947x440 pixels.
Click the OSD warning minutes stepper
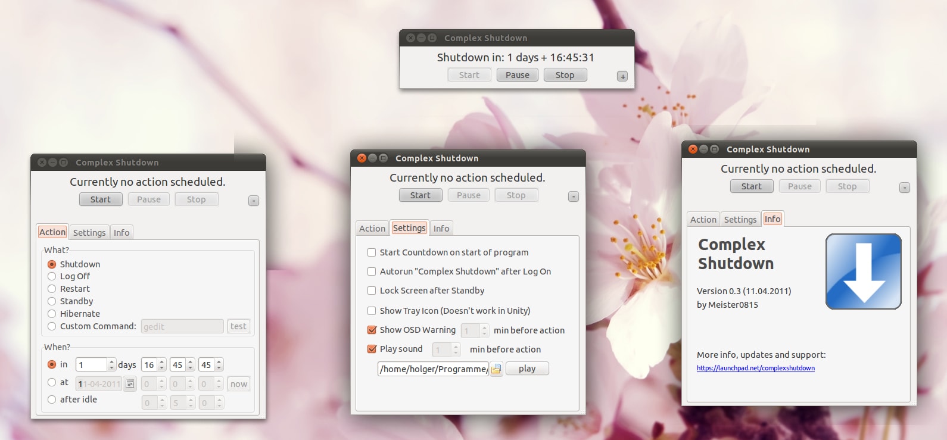(x=475, y=330)
